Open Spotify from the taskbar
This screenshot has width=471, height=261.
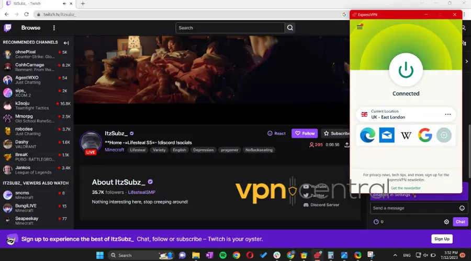[x=223, y=255]
